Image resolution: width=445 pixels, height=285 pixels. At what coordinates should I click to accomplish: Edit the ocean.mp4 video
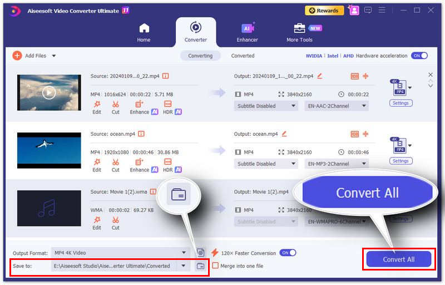point(97,165)
